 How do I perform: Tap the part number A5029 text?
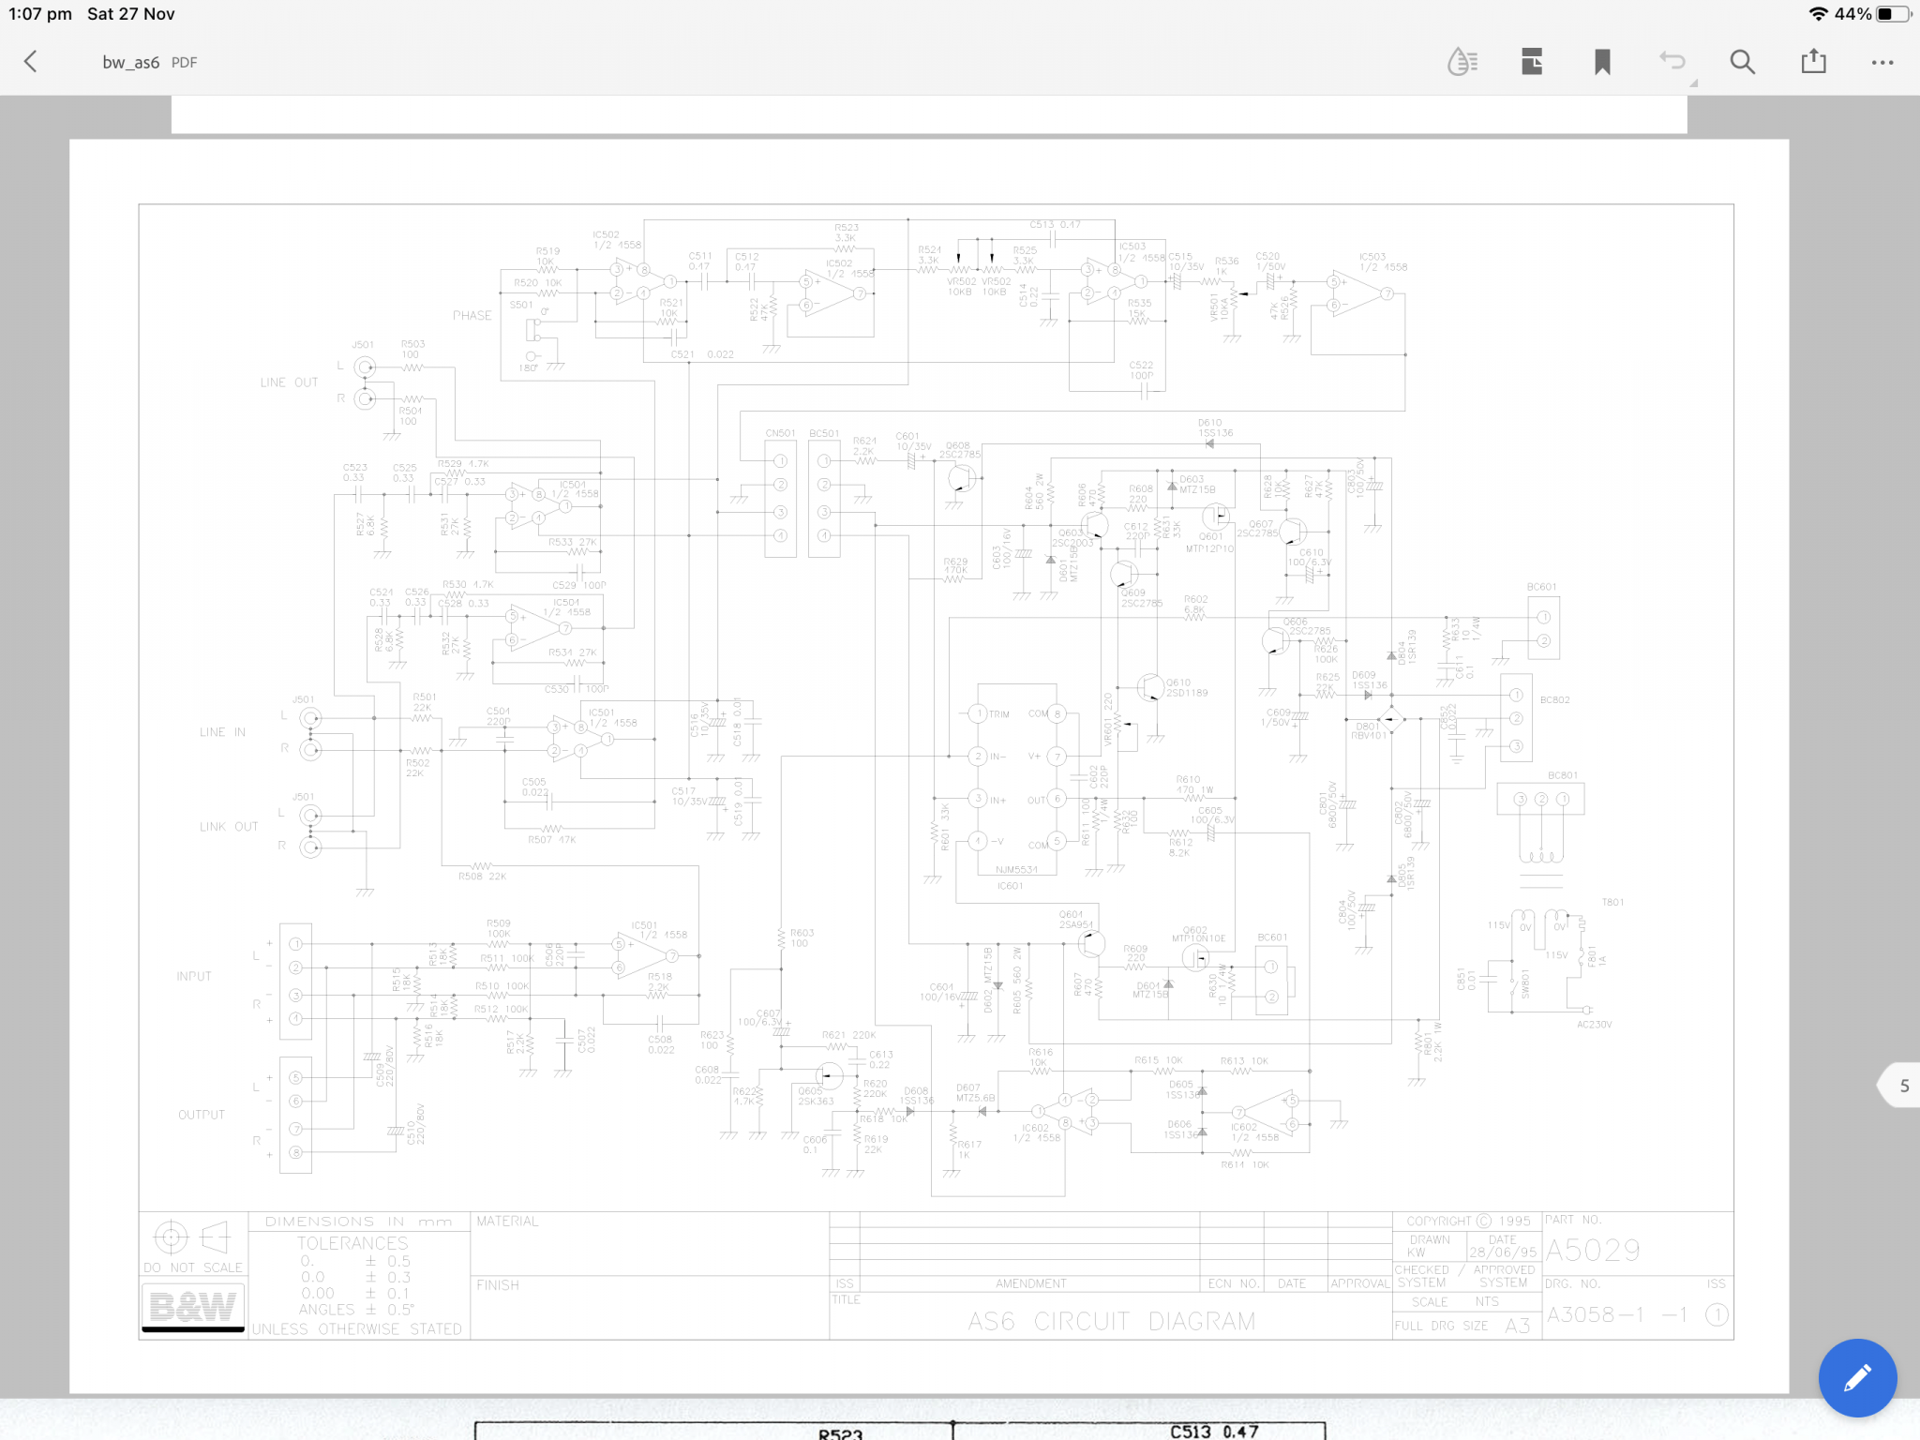(1593, 1250)
